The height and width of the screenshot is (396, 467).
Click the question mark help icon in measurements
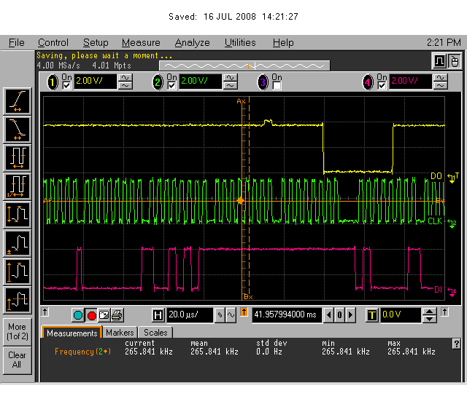click(456, 344)
